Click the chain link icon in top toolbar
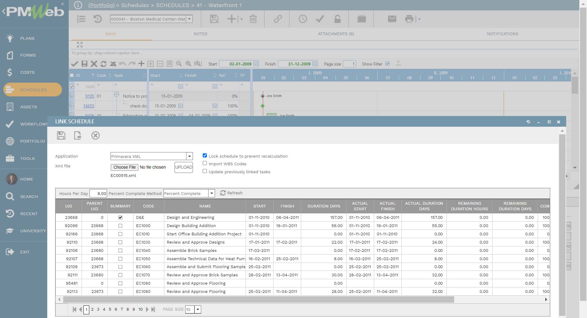The width and height of the screenshot is (587, 318). pyautogui.click(x=278, y=19)
